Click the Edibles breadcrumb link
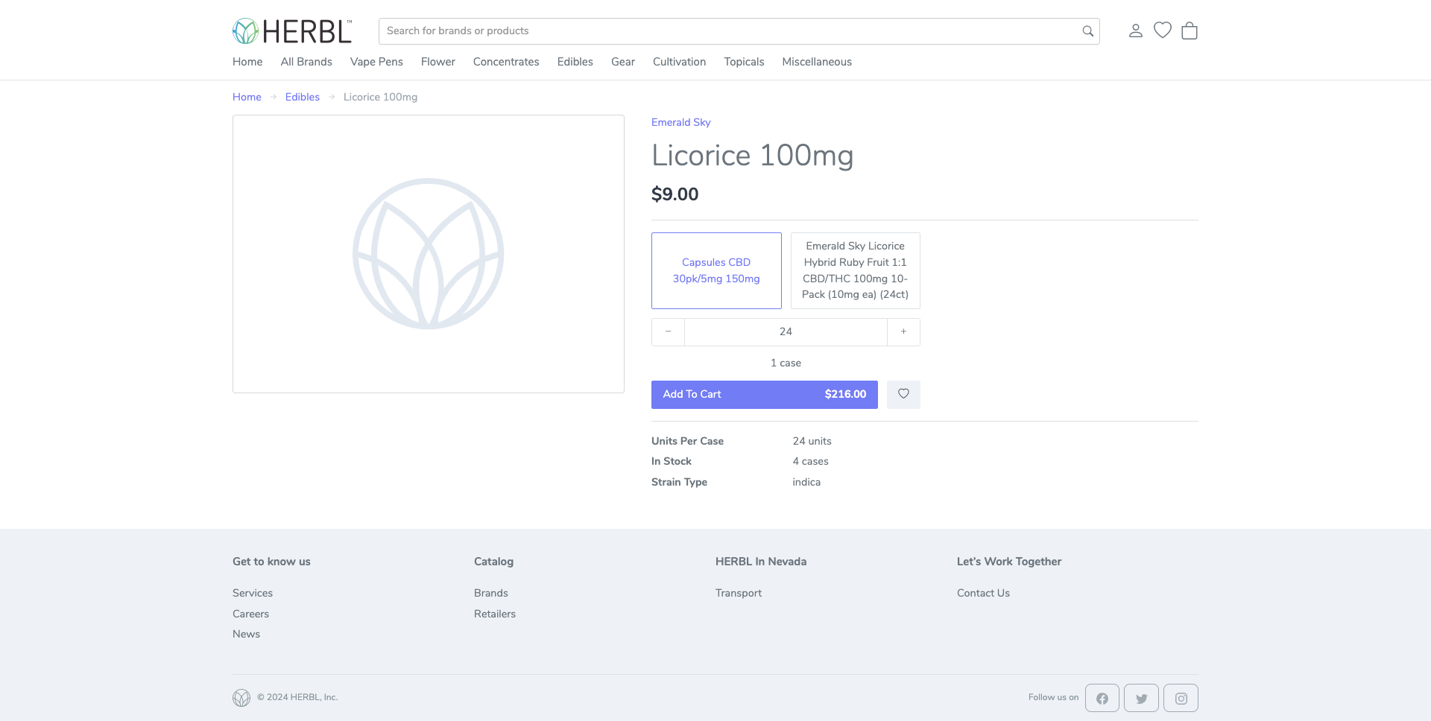The width and height of the screenshot is (1431, 721). tap(302, 97)
